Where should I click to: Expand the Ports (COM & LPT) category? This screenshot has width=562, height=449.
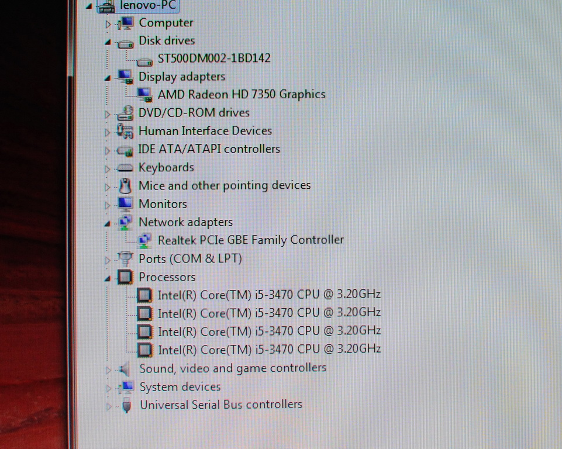108,261
